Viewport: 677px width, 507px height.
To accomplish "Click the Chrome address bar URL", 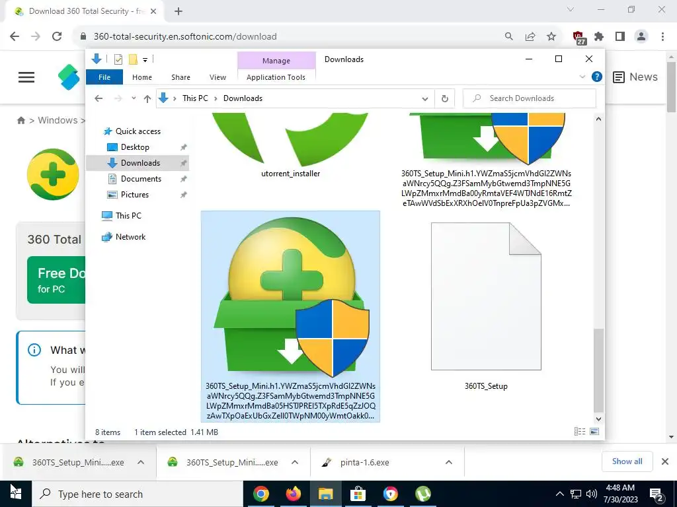I will 185,37.
